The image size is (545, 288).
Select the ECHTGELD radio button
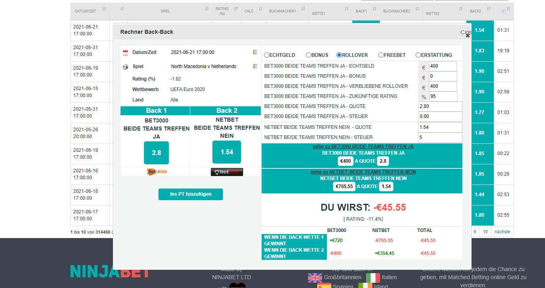266,55
